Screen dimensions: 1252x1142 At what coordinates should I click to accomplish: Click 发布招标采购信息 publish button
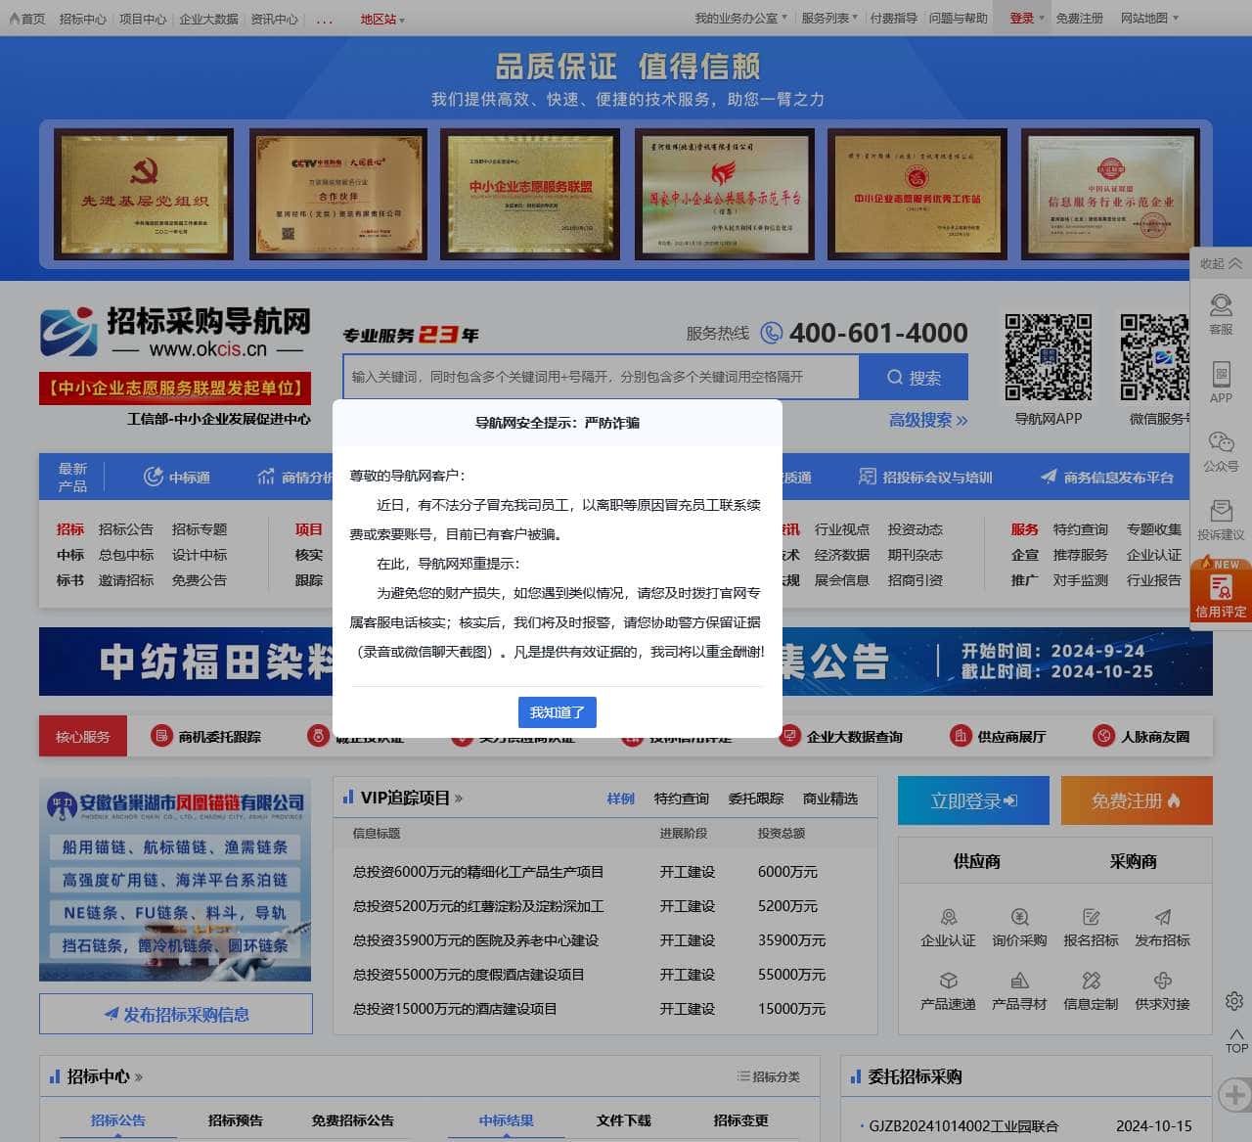coord(176,1014)
